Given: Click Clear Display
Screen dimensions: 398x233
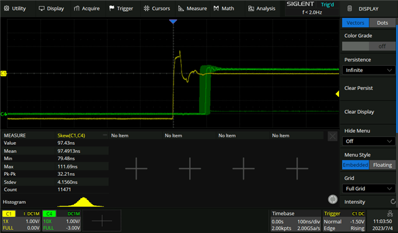Looking at the screenshot, I should 359,112.
